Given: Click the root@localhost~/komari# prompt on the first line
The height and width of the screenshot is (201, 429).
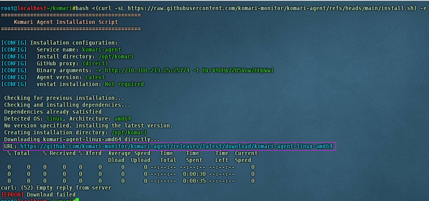Looking at the screenshot, I should tap(38, 8).
